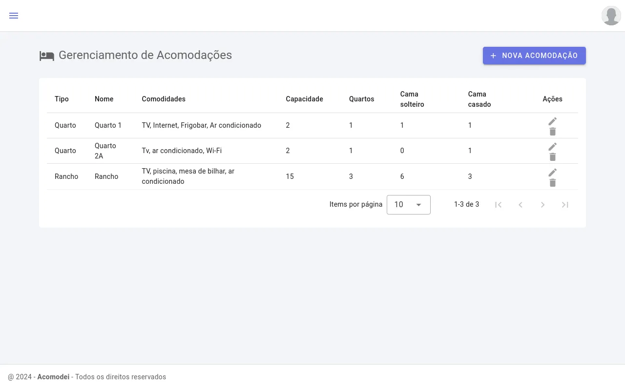Image resolution: width=625 pixels, height=390 pixels.
Task: Click the Rancho type cell
Action: [x=66, y=176]
